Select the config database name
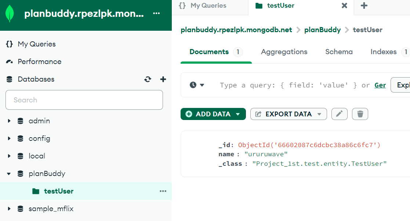Image resolution: width=410 pixels, height=221 pixels. pyautogui.click(x=40, y=138)
